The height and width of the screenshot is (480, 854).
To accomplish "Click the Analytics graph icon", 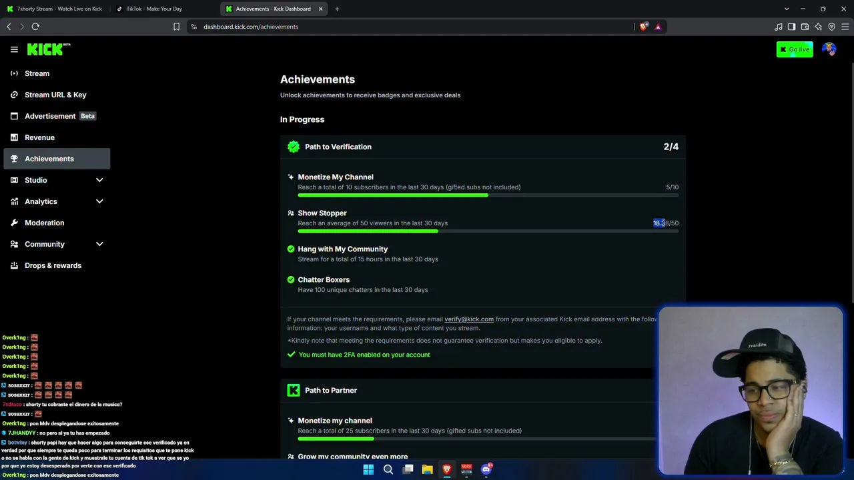I will 14,201.
